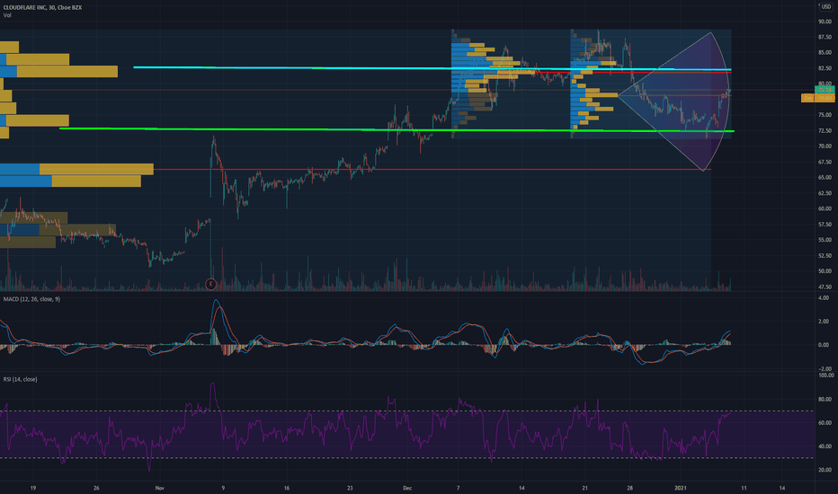Image resolution: width=838 pixels, height=494 pixels.
Task: Click the 72.50 price axis label
Action: point(825,131)
